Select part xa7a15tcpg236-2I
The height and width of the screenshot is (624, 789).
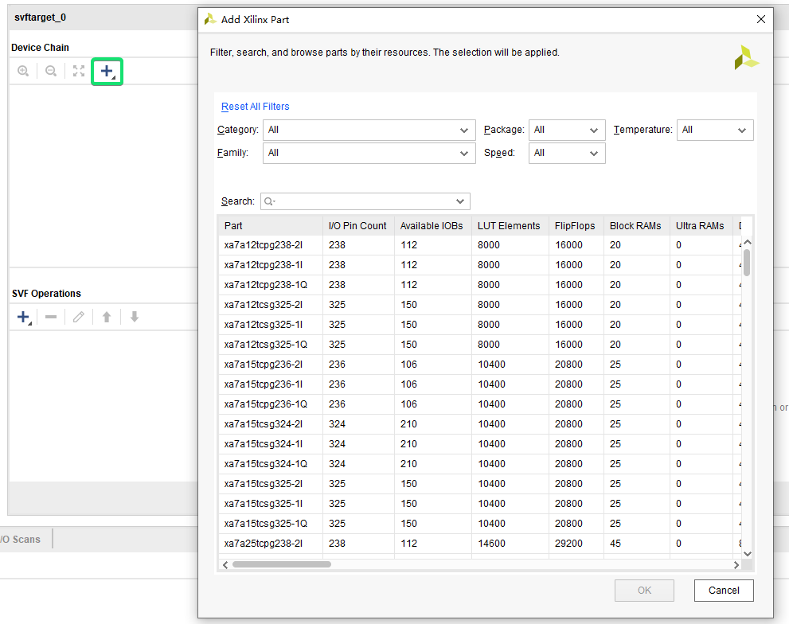tap(479, 365)
